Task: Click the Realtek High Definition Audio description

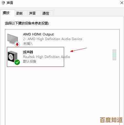Action: pos(46,57)
